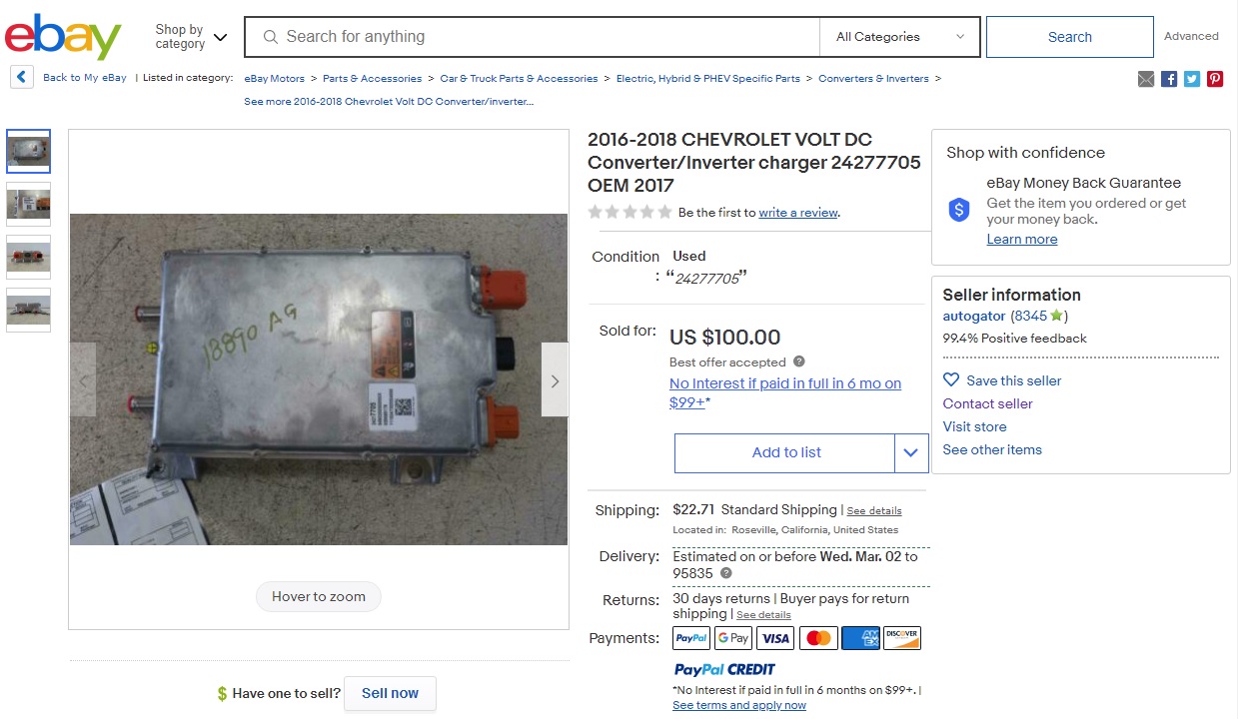
Task: Click help icon beside Best offer accepted
Action: click(x=798, y=361)
